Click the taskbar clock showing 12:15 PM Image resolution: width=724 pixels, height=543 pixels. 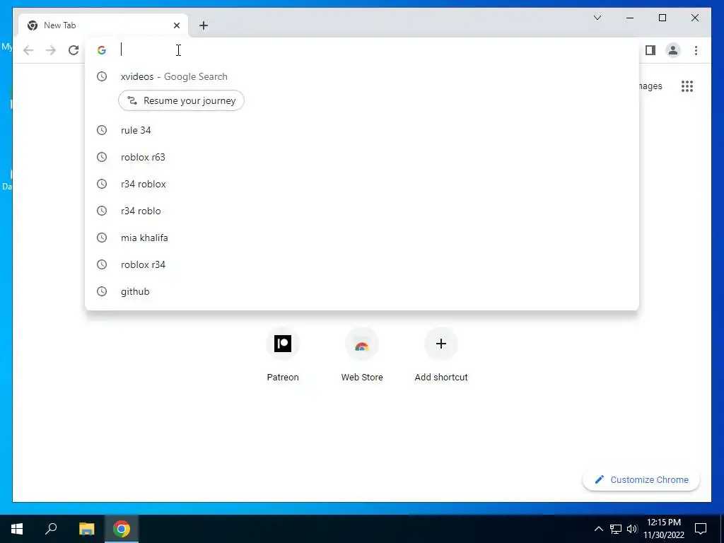[664, 529]
